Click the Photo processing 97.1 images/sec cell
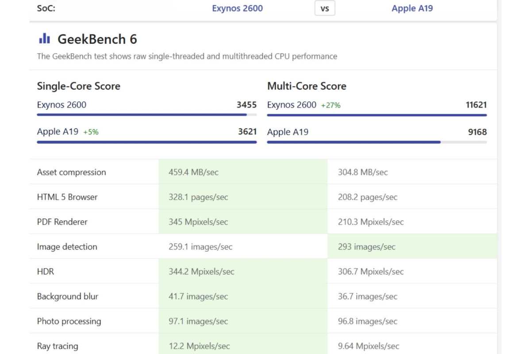The width and height of the screenshot is (531, 354). pos(198,321)
